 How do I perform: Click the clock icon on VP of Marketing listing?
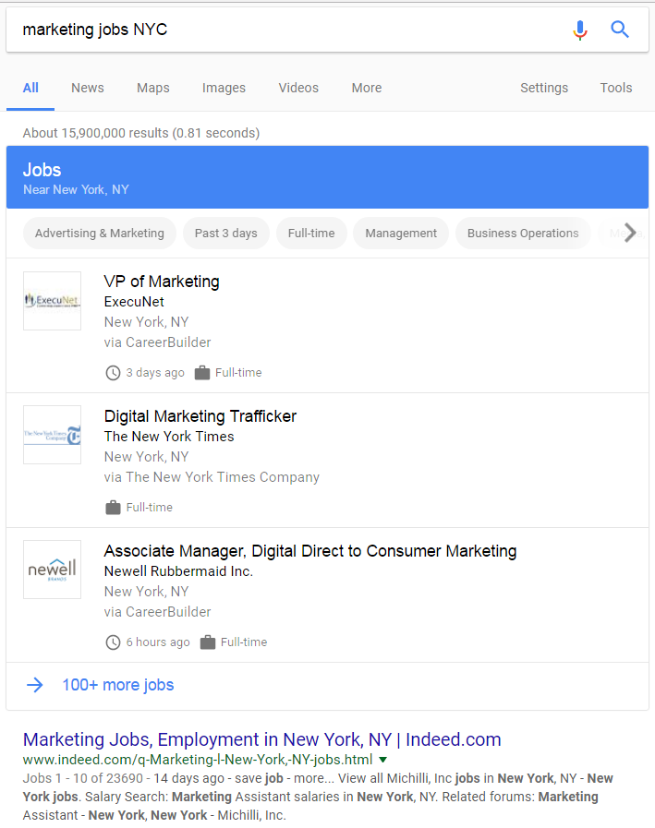113,372
